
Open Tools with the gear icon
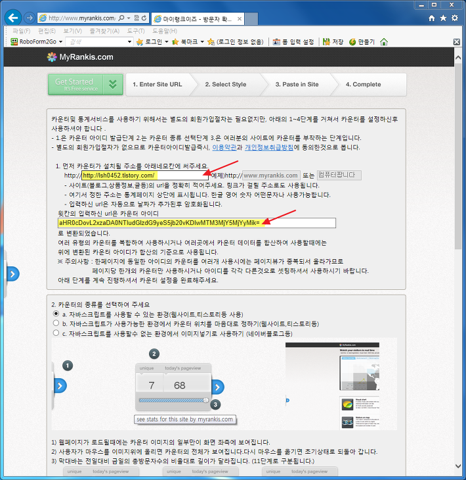coord(455,18)
